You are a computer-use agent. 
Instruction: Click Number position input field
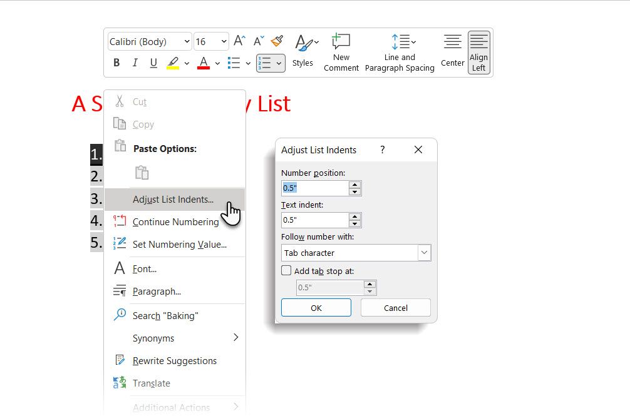point(315,188)
